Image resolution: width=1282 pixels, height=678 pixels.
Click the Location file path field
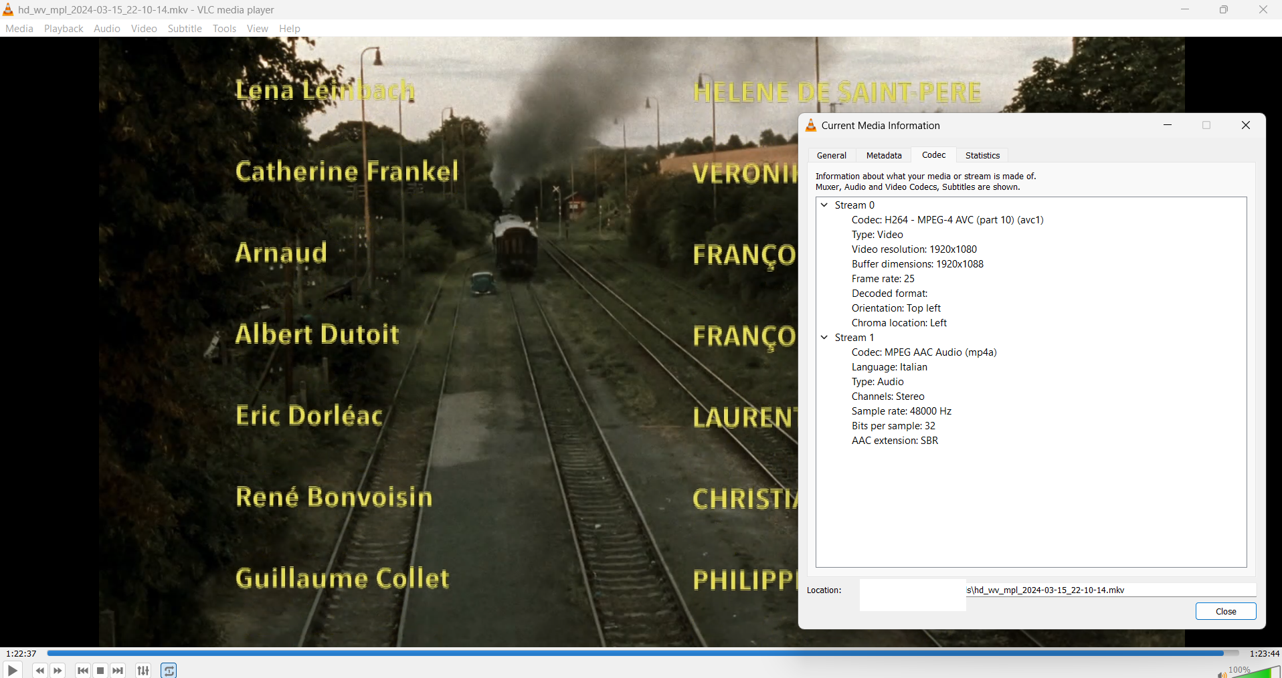[x=1111, y=590]
